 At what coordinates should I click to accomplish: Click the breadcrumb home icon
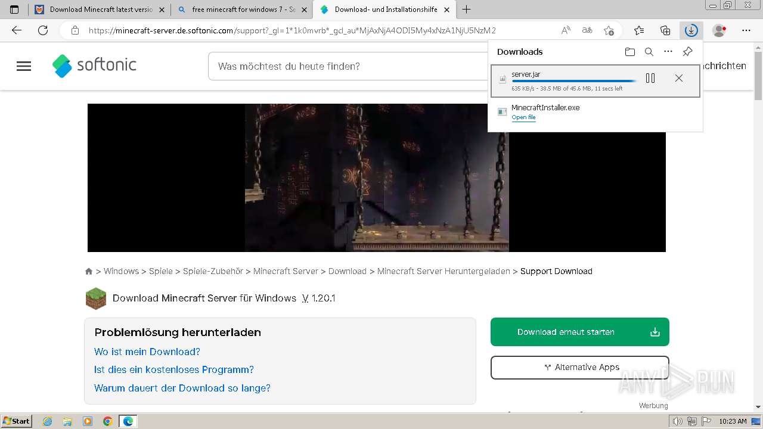pyautogui.click(x=89, y=271)
